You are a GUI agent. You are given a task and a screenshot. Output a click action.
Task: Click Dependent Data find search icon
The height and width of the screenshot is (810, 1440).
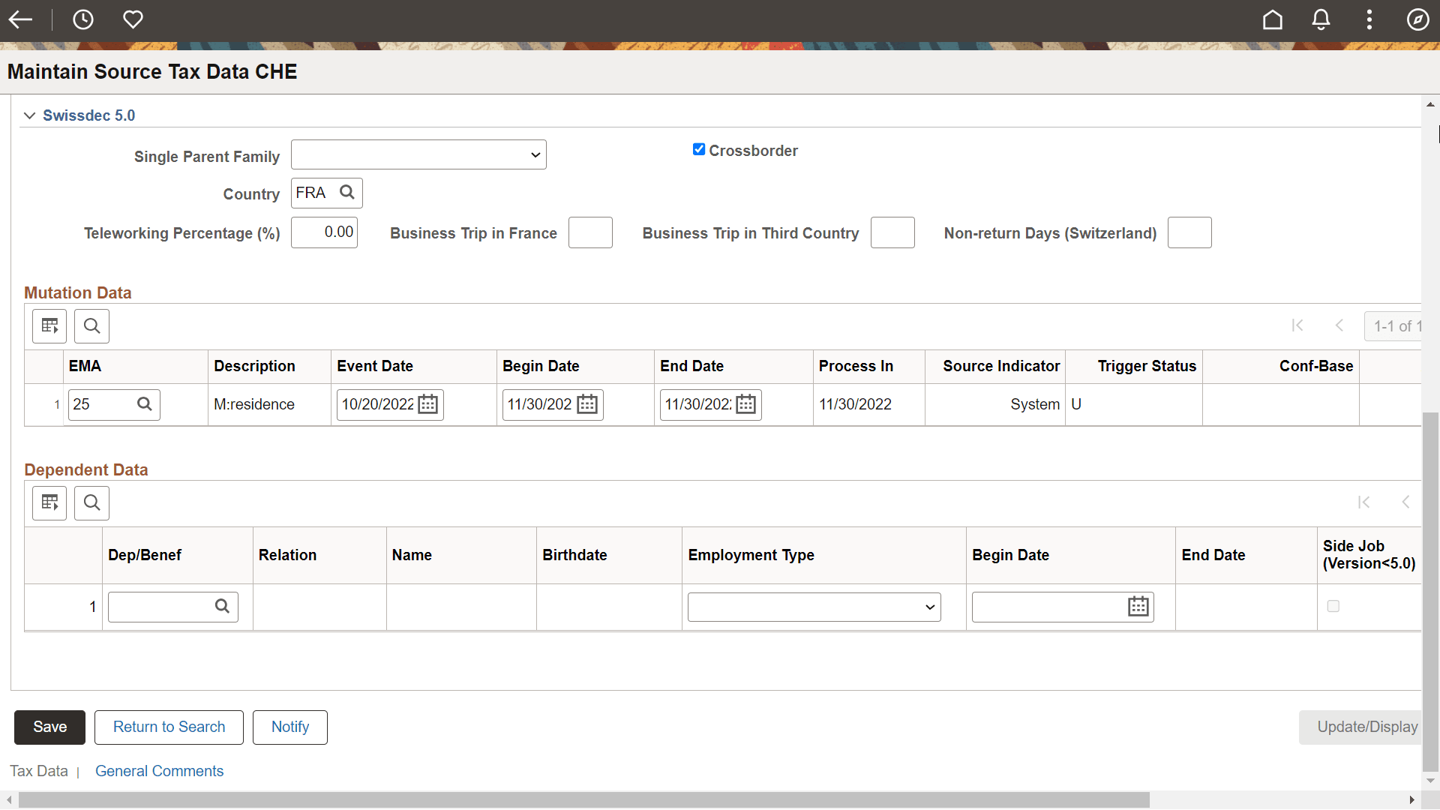91,503
